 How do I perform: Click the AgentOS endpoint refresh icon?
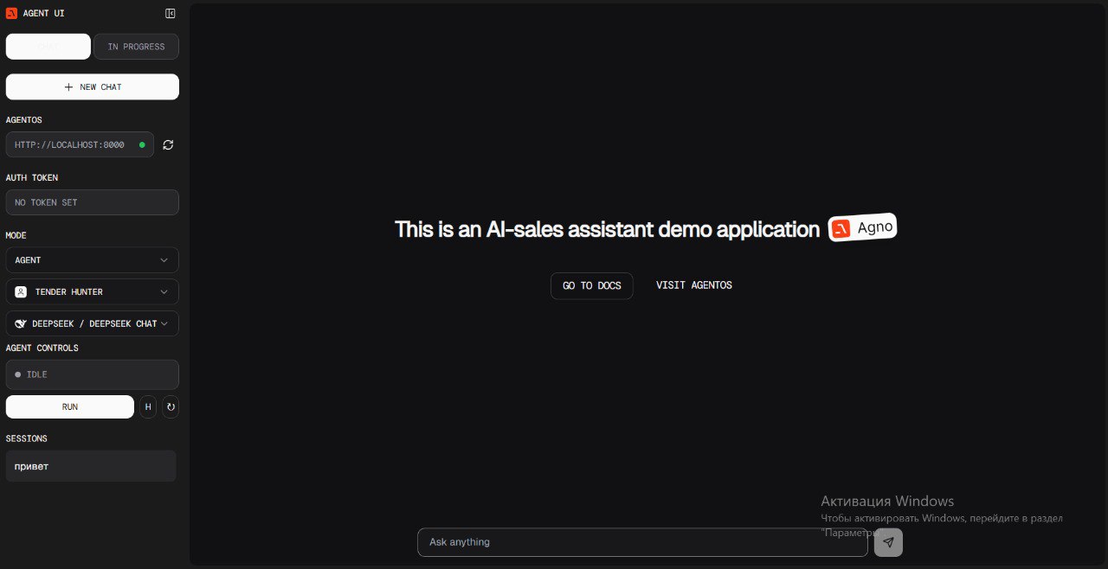(168, 145)
